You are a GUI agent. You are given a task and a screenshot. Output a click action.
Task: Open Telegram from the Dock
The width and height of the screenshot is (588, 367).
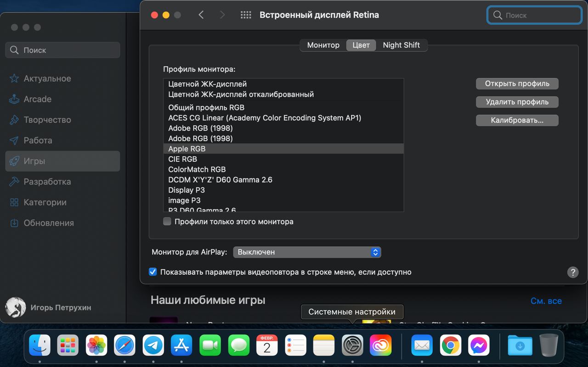click(153, 345)
